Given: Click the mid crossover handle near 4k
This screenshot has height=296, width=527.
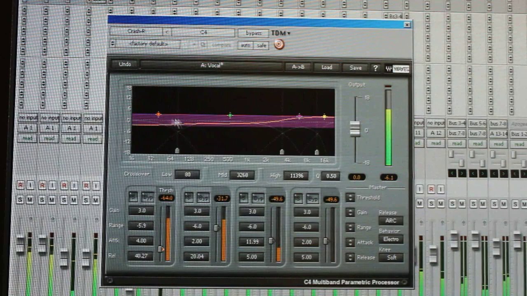Looking at the screenshot, I should [282, 152].
